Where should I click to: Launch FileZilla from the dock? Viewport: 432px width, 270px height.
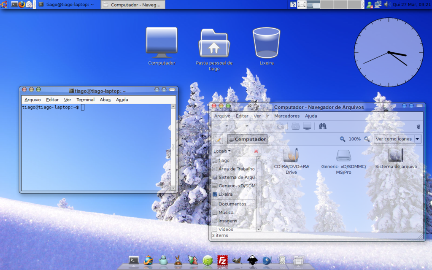[222, 260]
